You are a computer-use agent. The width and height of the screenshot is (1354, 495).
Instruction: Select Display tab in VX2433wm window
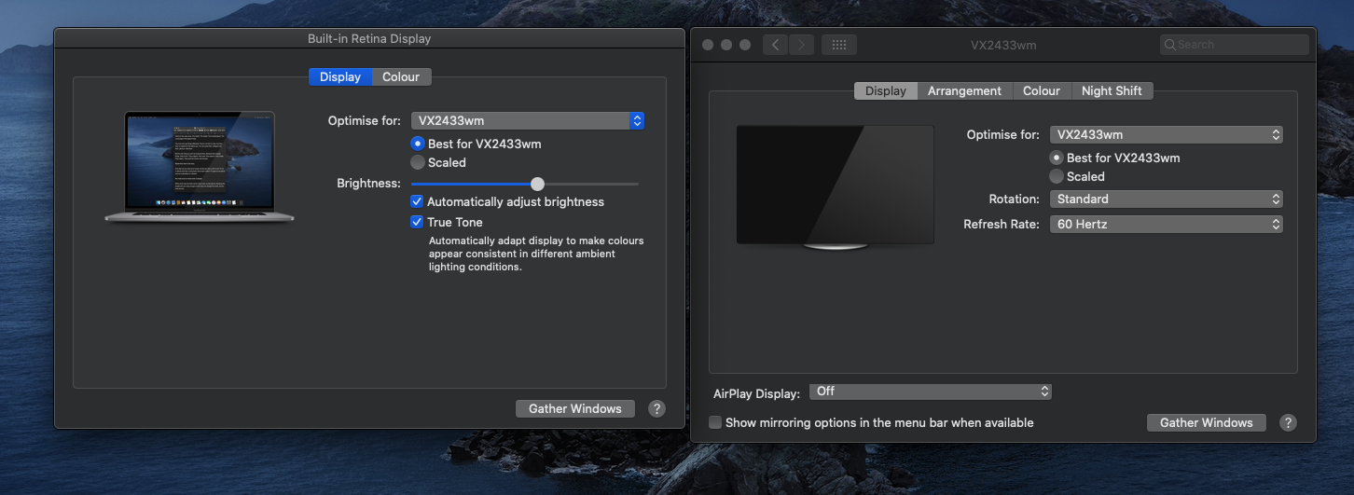(x=886, y=90)
